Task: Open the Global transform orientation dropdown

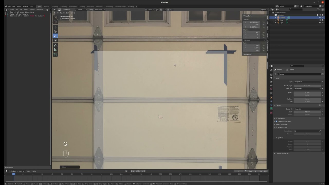Action: coord(150,10)
